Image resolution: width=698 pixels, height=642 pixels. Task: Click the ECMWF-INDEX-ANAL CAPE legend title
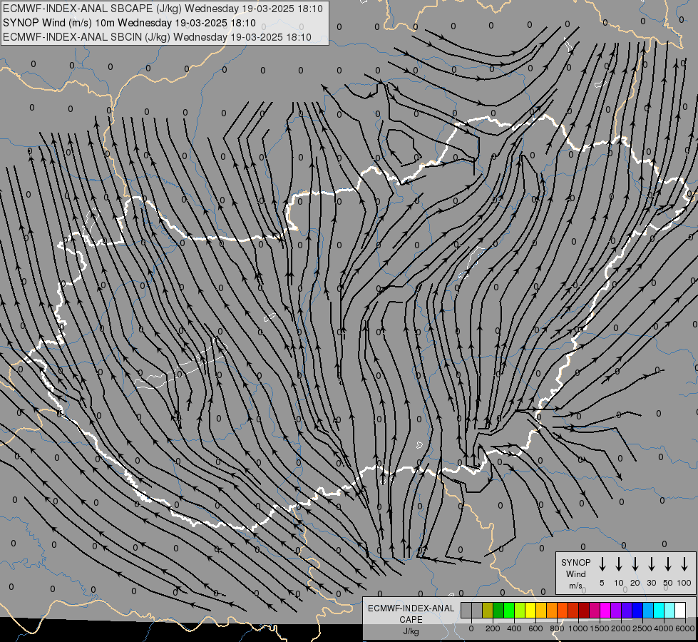(411, 613)
